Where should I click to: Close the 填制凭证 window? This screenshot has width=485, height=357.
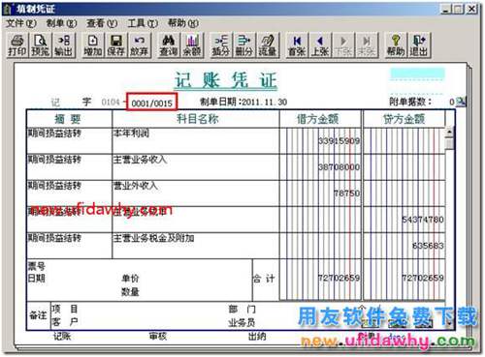[472, 9]
